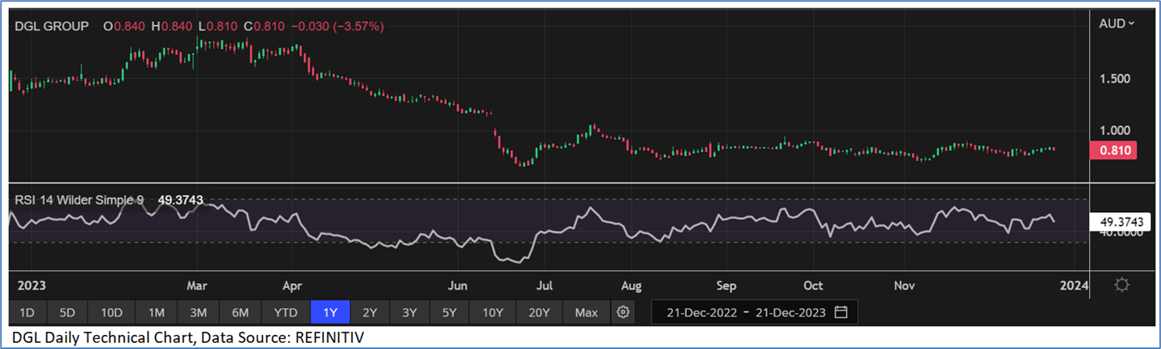Select the 1D time range

(x=27, y=312)
